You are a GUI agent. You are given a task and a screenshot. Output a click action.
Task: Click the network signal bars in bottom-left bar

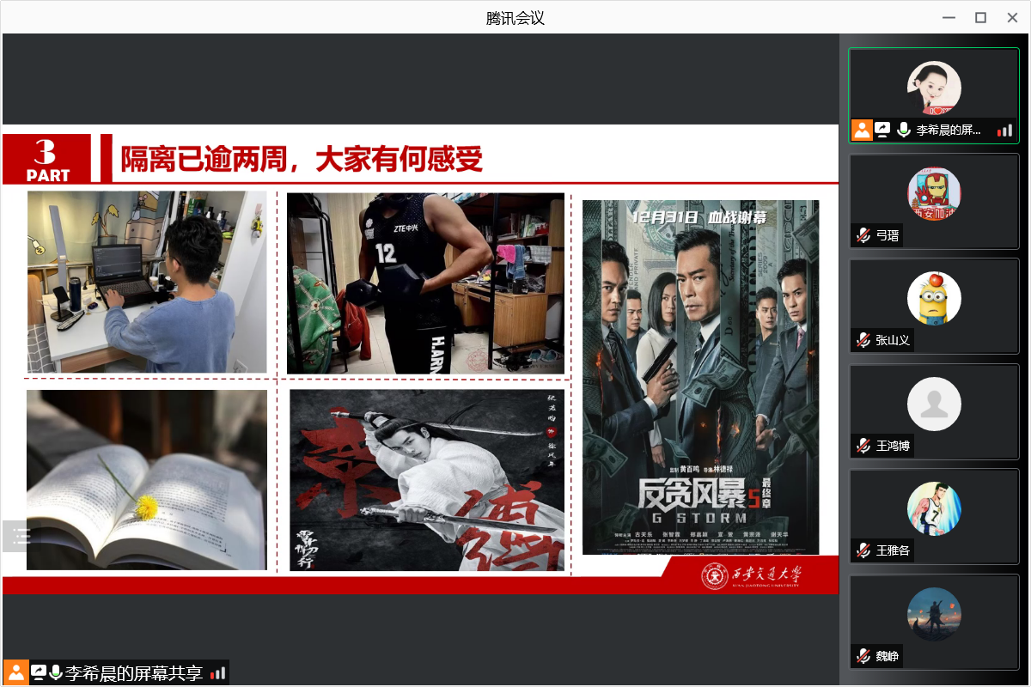(x=217, y=673)
